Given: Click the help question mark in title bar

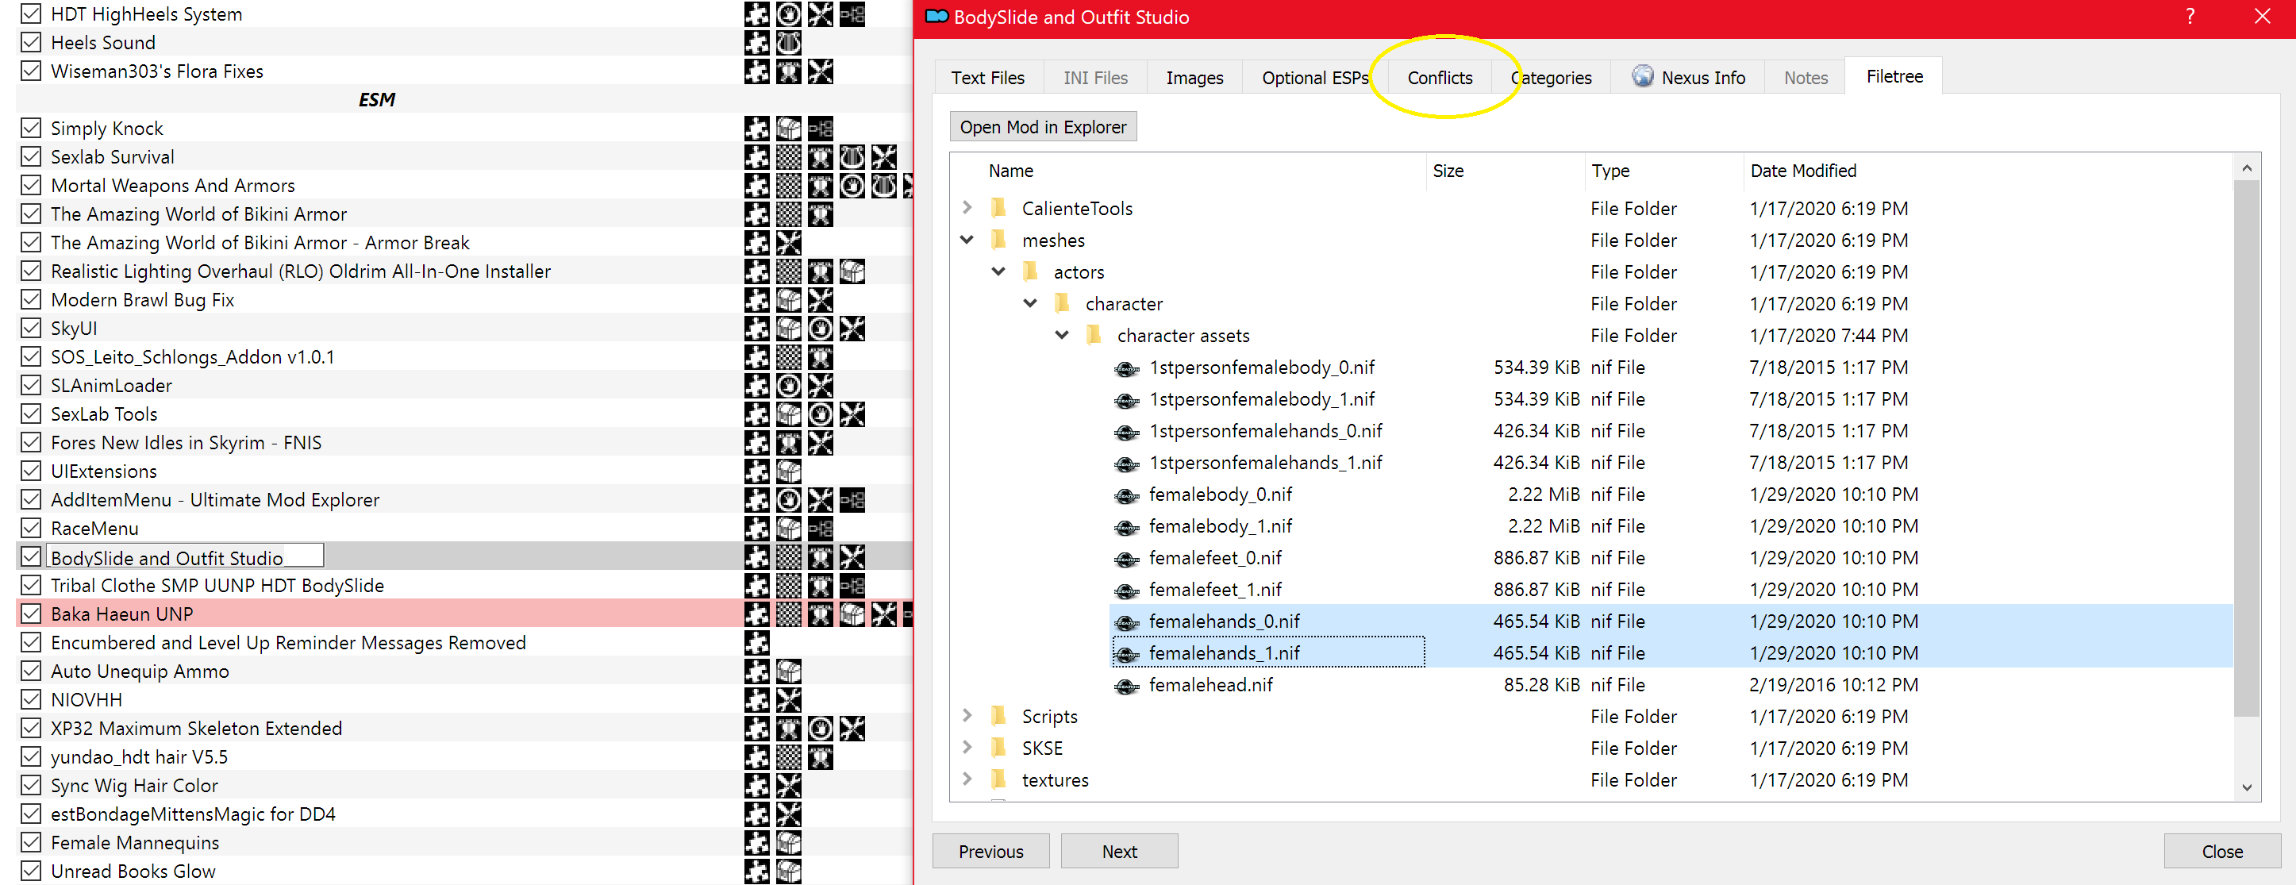Looking at the screenshot, I should (2190, 16).
